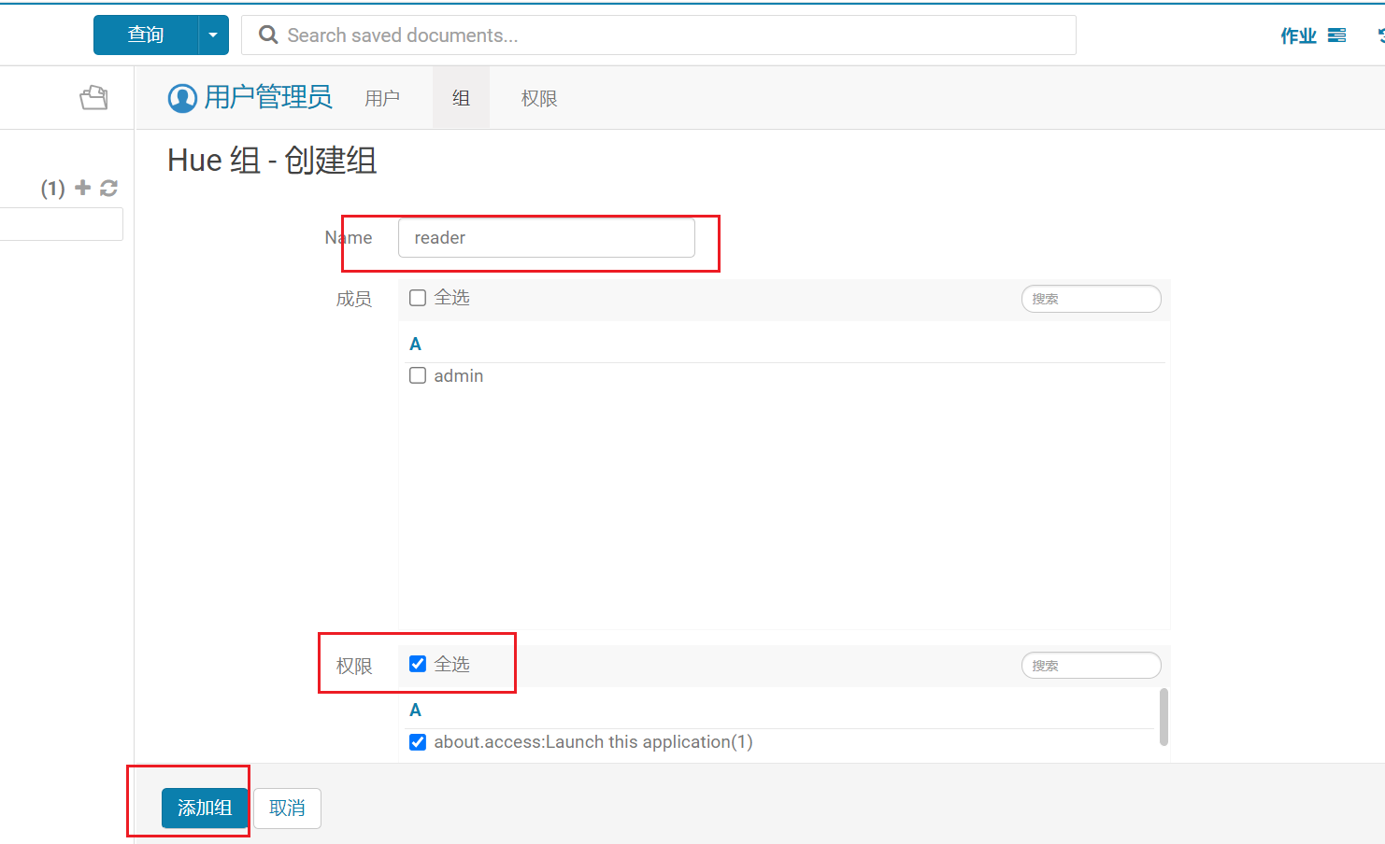The width and height of the screenshot is (1385, 844).
Task: Open the documents folder icon in sidebar
Action: (93, 98)
